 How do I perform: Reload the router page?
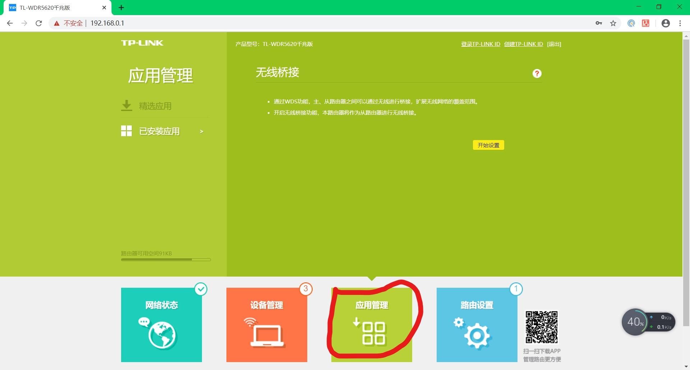39,23
